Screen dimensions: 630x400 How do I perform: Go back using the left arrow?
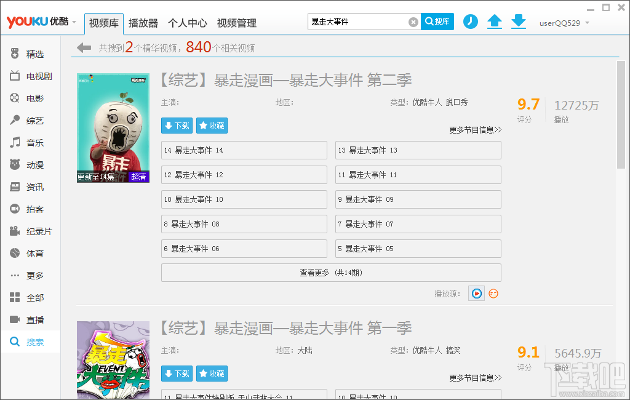[84, 48]
